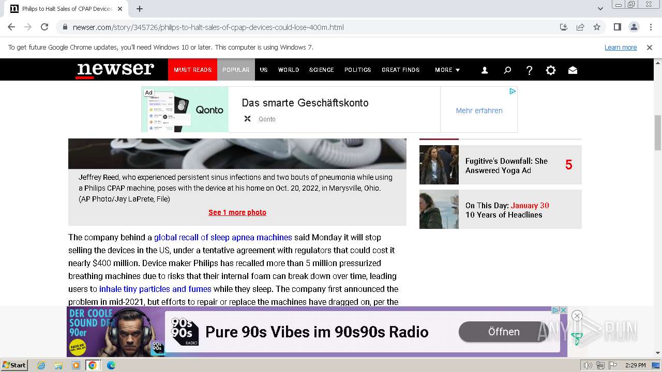Go back to the previous page
The height and width of the screenshot is (372, 662).
(x=11, y=27)
